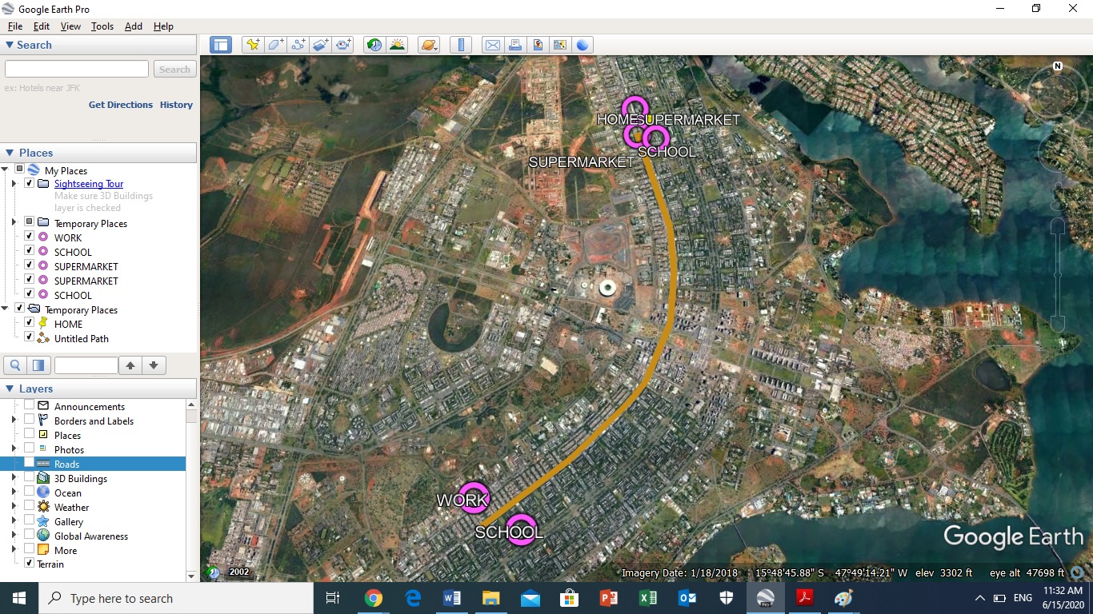The width and height of the screenshot is (1093, 614).
Task: Click the Email envelope toolbar icon
Action: coord(492,45)
